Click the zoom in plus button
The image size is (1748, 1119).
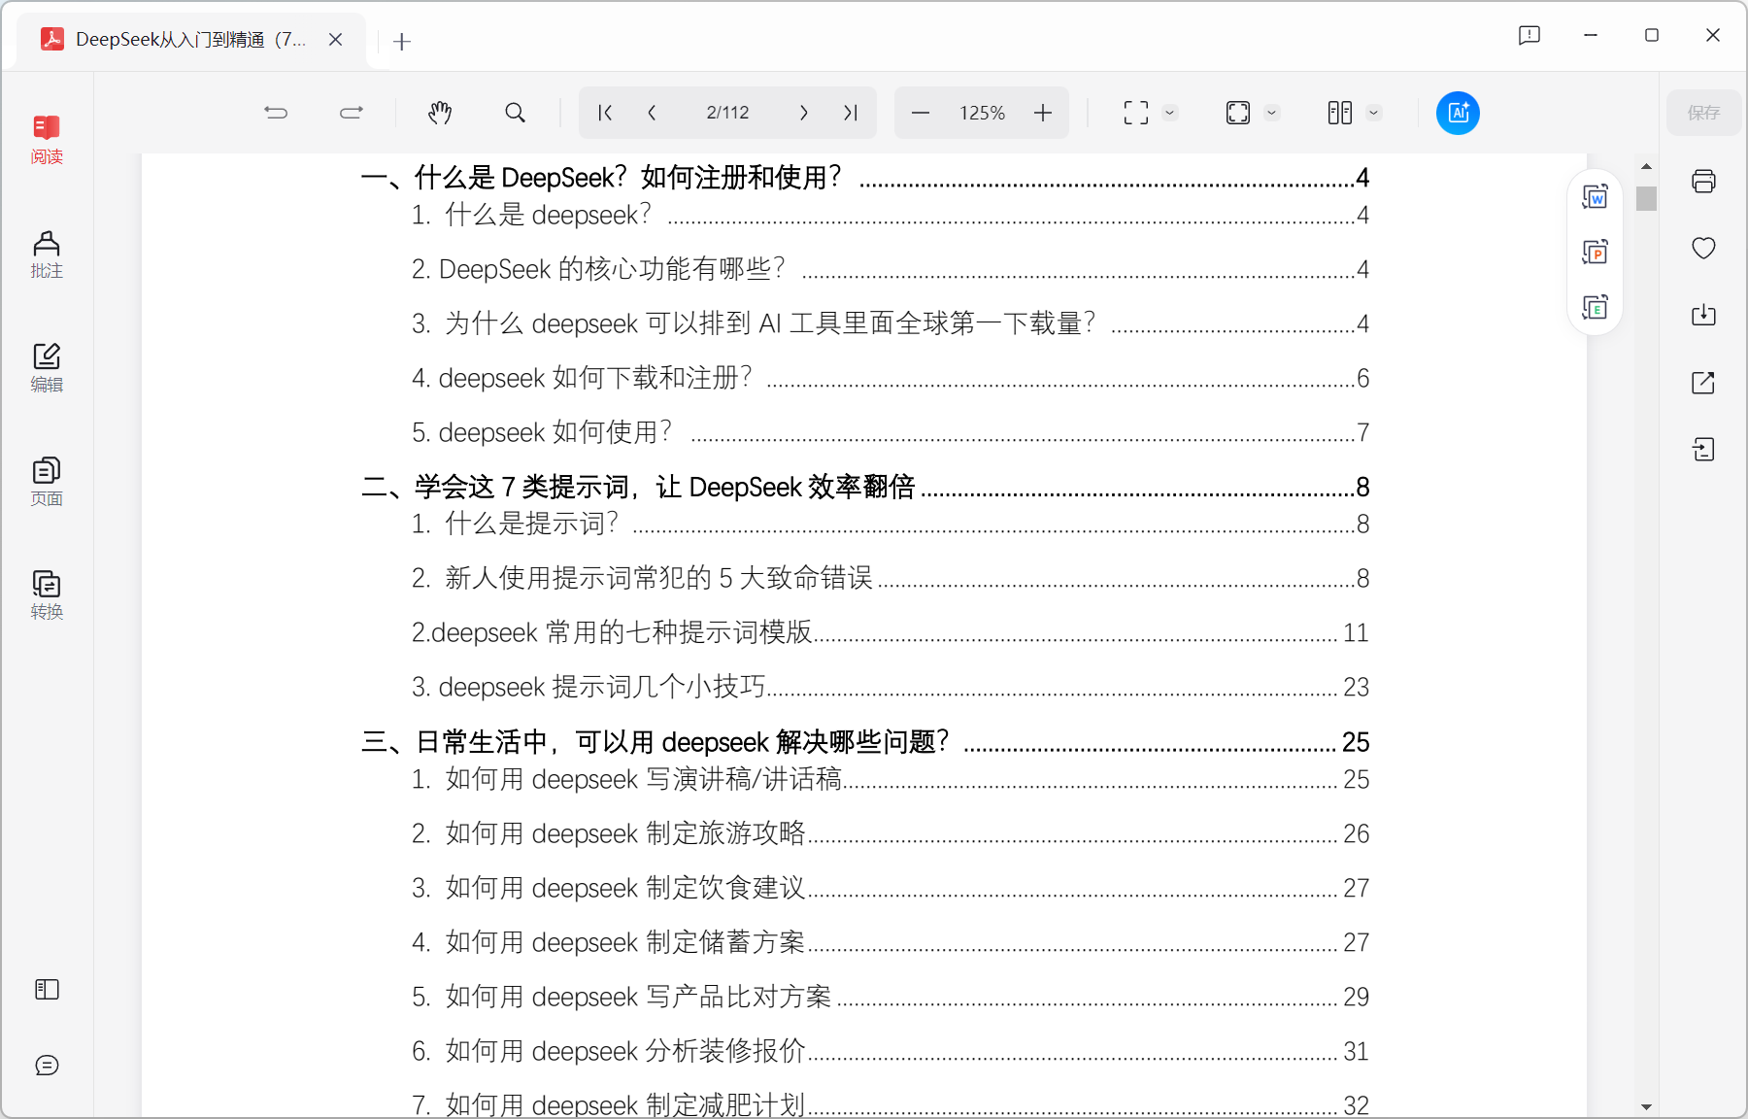click(1043, 113)
